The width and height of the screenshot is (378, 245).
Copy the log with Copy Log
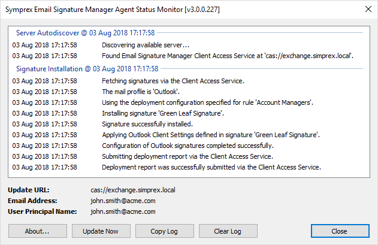pyautogui.click(x=165, y=231)
